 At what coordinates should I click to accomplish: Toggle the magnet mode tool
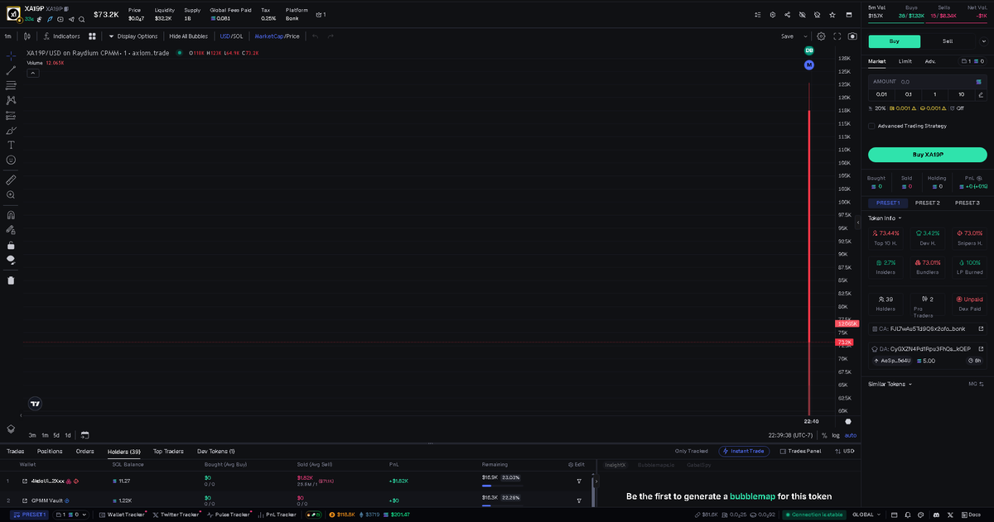pos(11,214)
